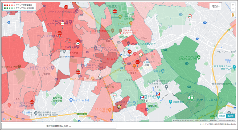Click the ヒートマップ領域 note text
Image resolution: width=238 pixels, height=130 pixels.
pos(218,124)
